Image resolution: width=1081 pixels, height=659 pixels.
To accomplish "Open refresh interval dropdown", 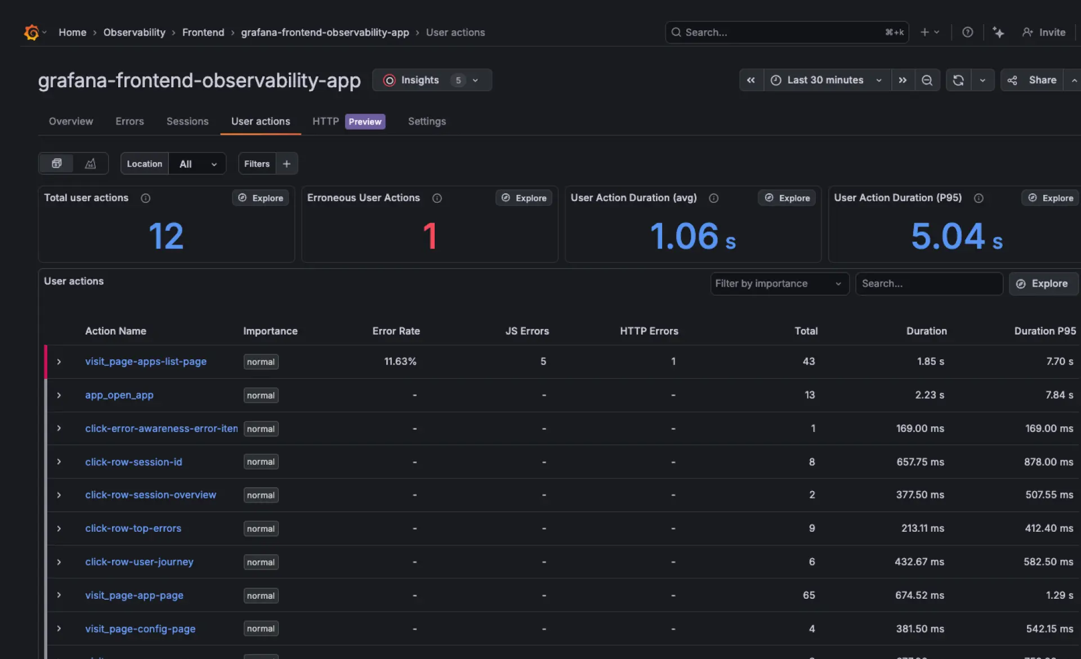I will point(982,80).
